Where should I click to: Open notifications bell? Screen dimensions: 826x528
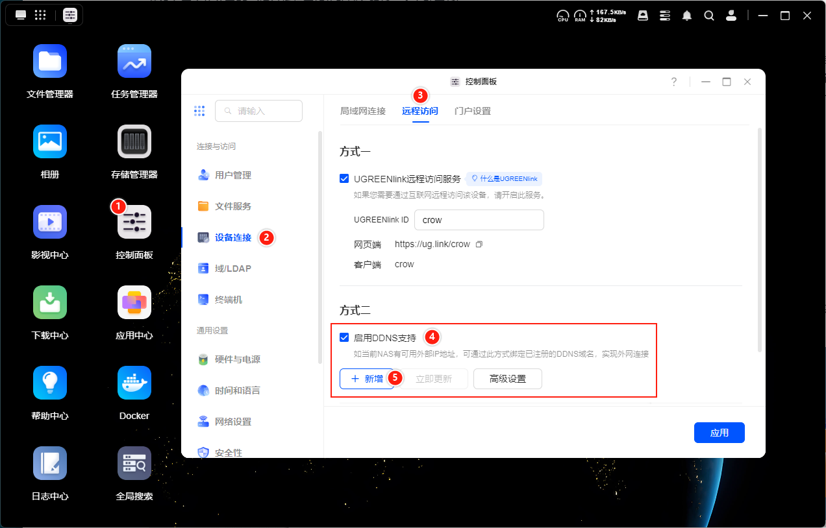pos(687,16)
